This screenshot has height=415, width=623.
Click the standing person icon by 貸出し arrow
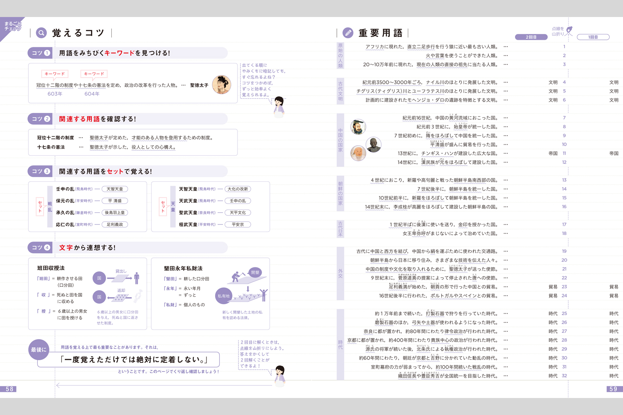[137, 278]
